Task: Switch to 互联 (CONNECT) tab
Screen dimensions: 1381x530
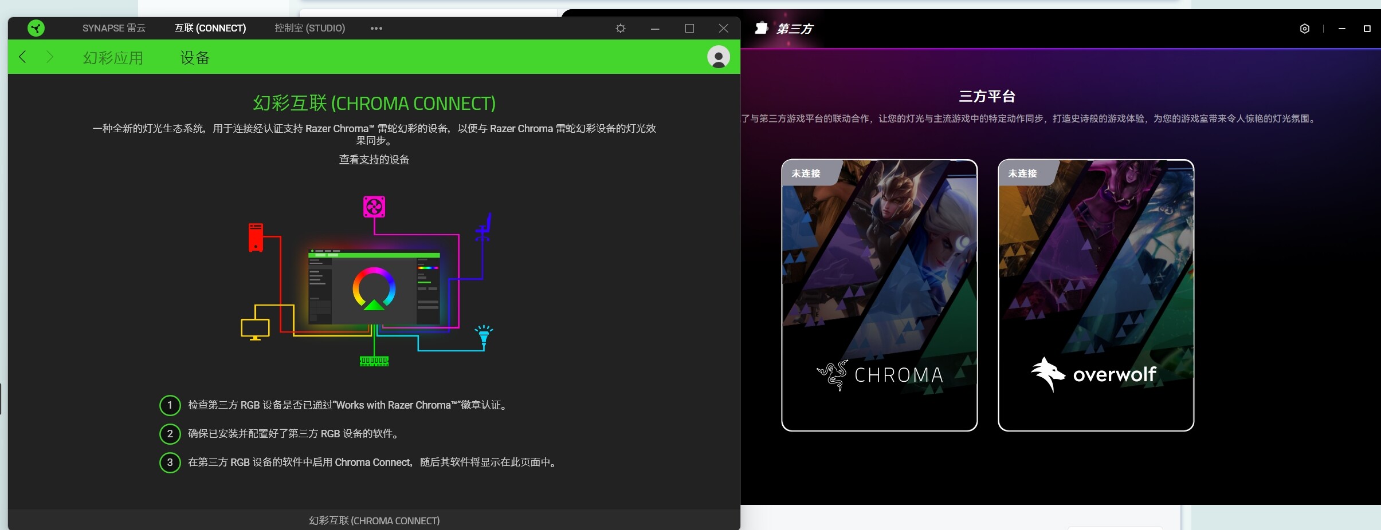Action: point(210,28)
